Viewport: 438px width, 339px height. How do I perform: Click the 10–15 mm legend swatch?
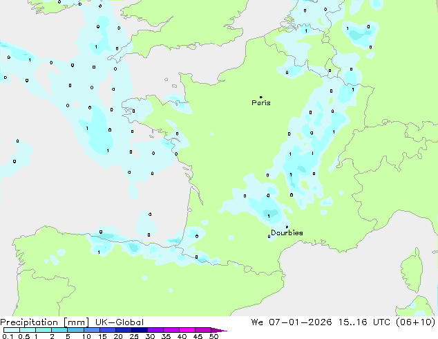pyautogui.click(x=91, y=330)
